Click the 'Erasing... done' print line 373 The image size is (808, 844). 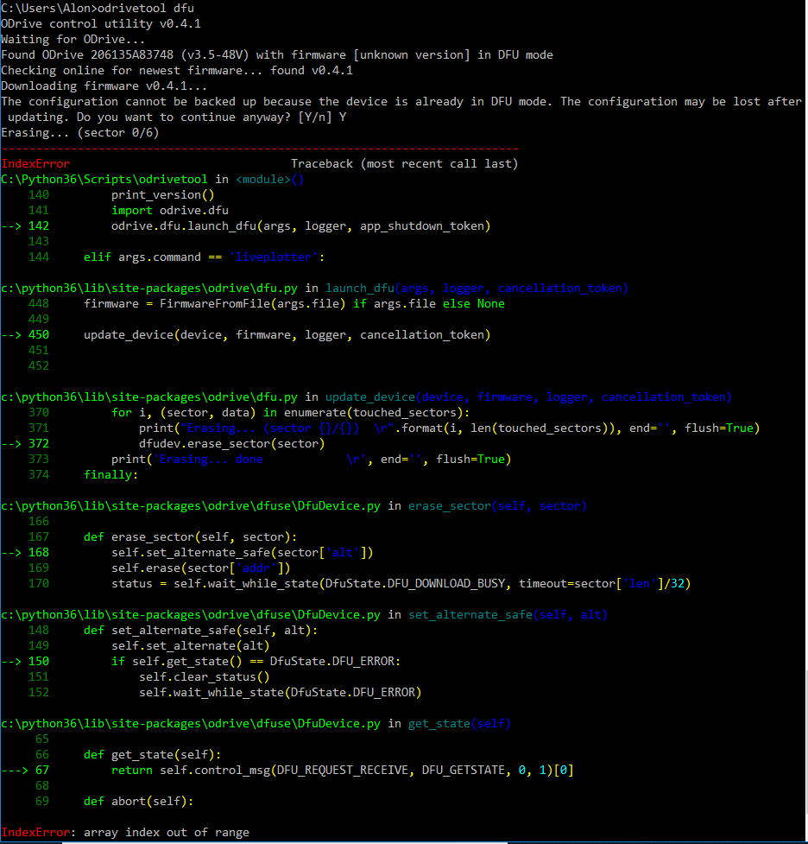[x=312, y=460]
